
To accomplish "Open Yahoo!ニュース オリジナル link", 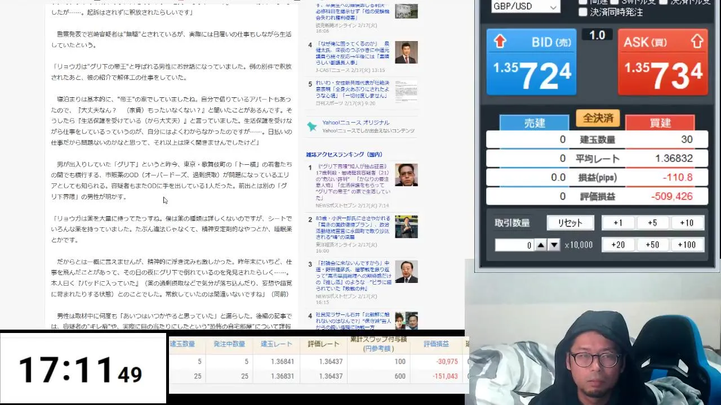I will pos(355,123).
